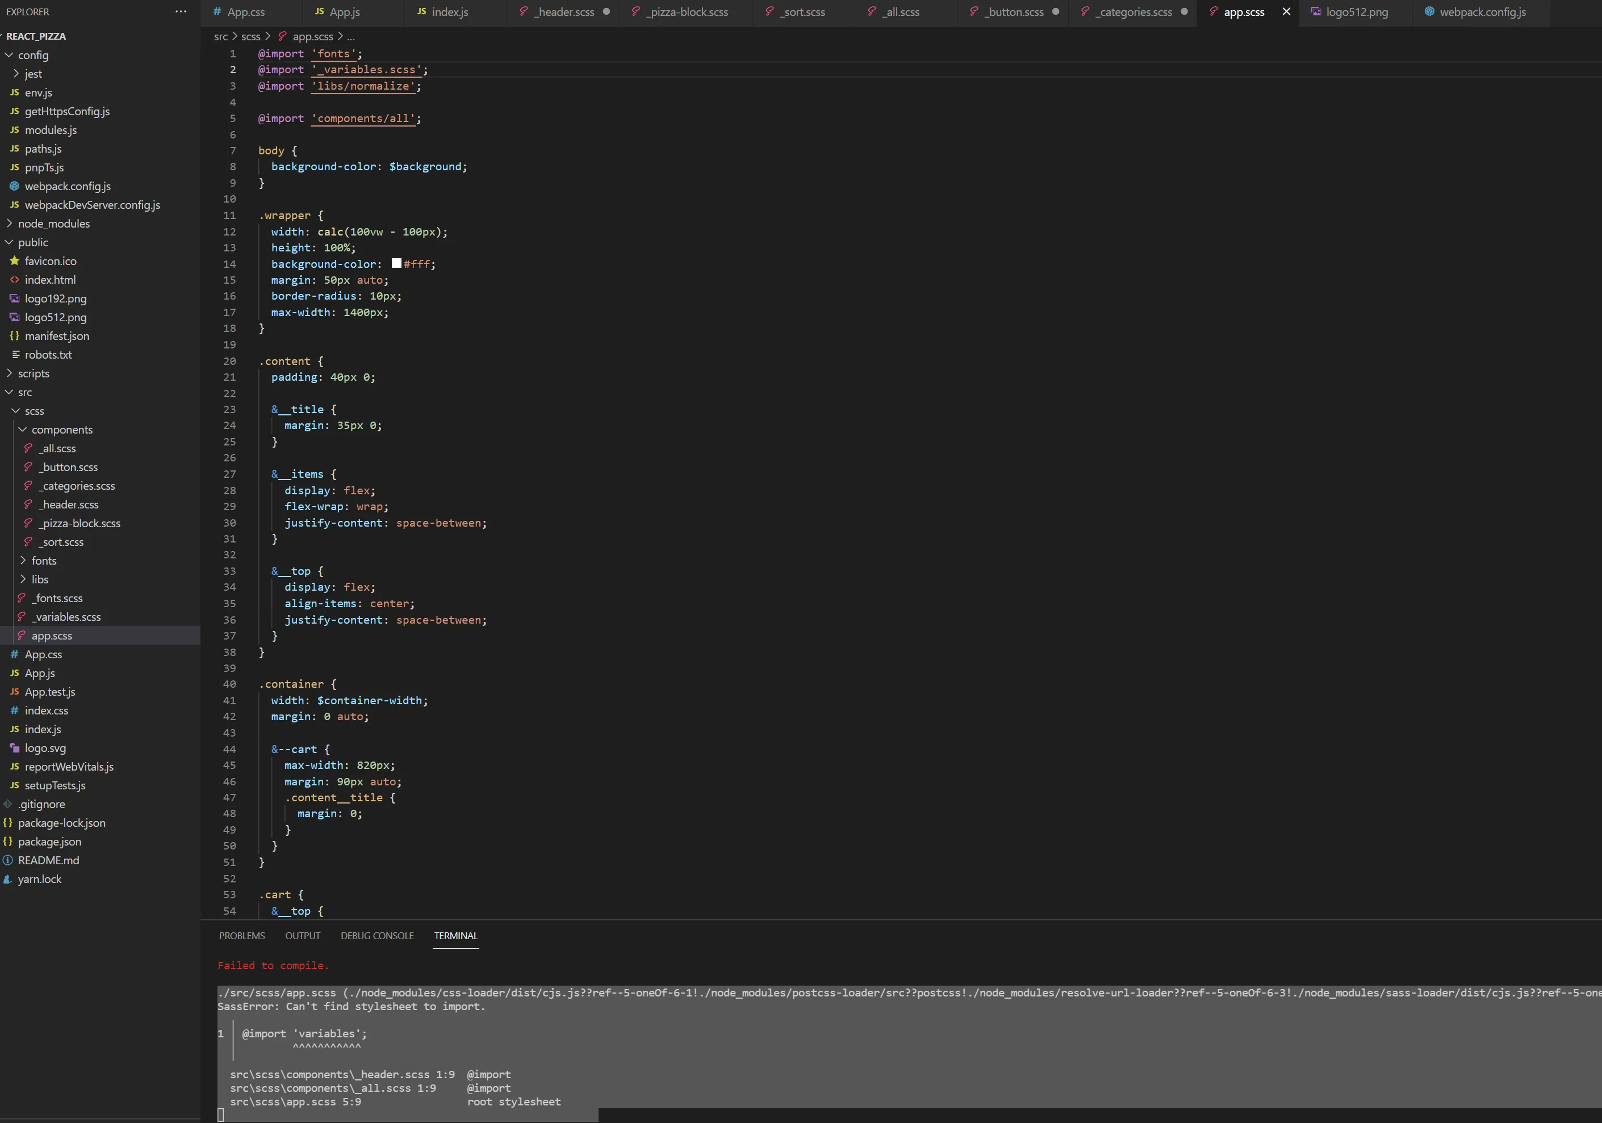Screen dimensions: 1602x1123
Task: Close the app.scss editor tab
Action: point(1286,12)
